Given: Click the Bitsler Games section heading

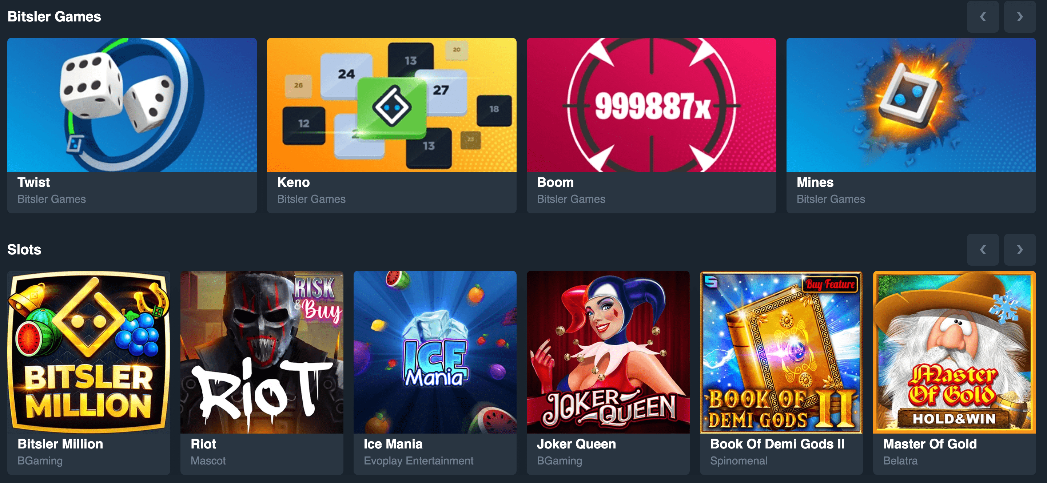Looking at the screenshot, I should (54, 17).
